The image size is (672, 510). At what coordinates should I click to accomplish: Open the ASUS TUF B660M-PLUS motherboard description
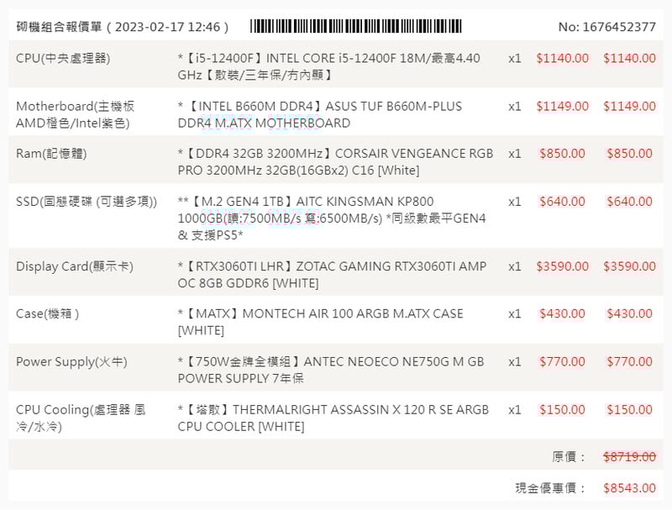pyautogui.click(x=320, y=114)
